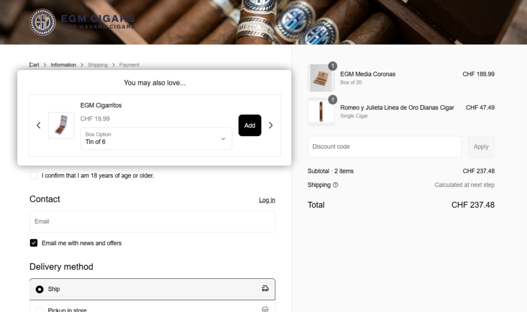The width and height of the screenshot is (527, 312).
Task: Go to Cart in breadcrumb
Action: coord(34,65)
